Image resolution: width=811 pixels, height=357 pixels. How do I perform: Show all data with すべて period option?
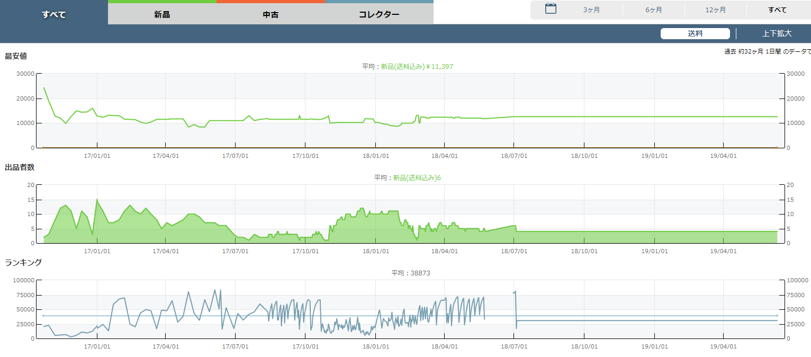click(x=777, y=10)
